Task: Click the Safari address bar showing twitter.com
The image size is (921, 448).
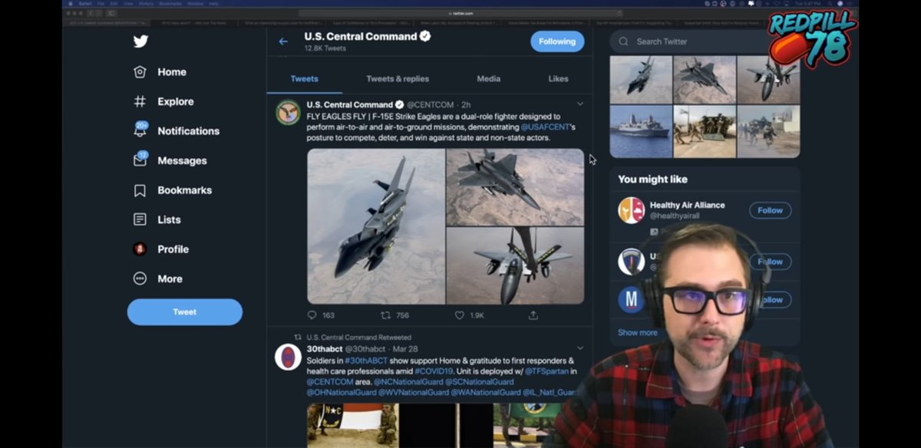Action: click(x=460, y=13)
